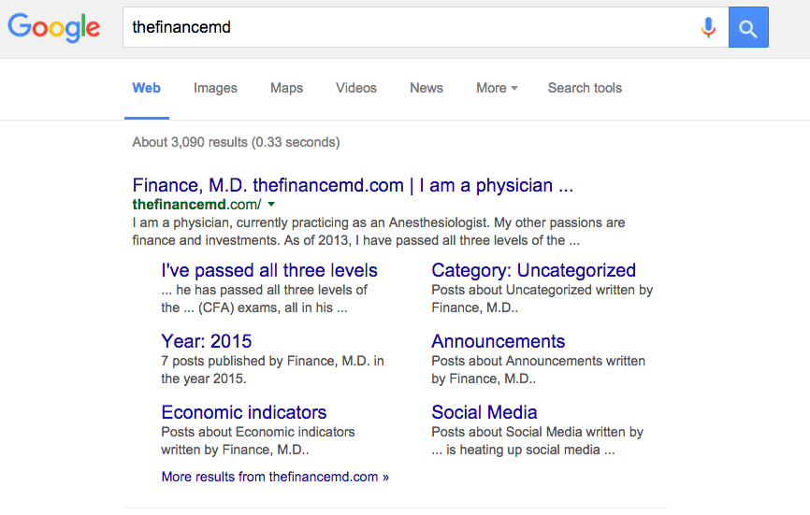The image size is (810, 515).
Task: Open the Finance, M.D. thefinancemd.com result
Action: tap(353, 185)
